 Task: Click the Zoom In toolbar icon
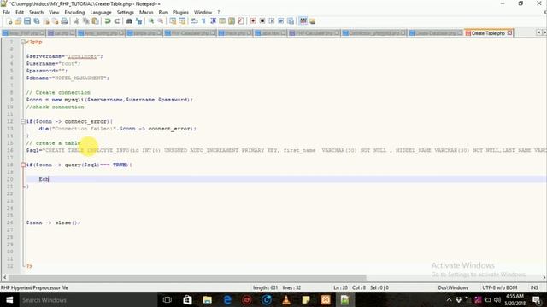click(151, 21)
